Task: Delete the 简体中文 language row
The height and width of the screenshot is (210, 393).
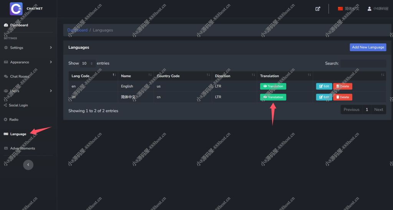Action: [x=343, y=97]
